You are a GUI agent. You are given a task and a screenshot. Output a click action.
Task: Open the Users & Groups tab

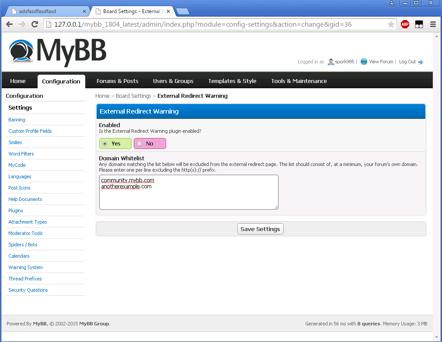click(x=173, y=81)
